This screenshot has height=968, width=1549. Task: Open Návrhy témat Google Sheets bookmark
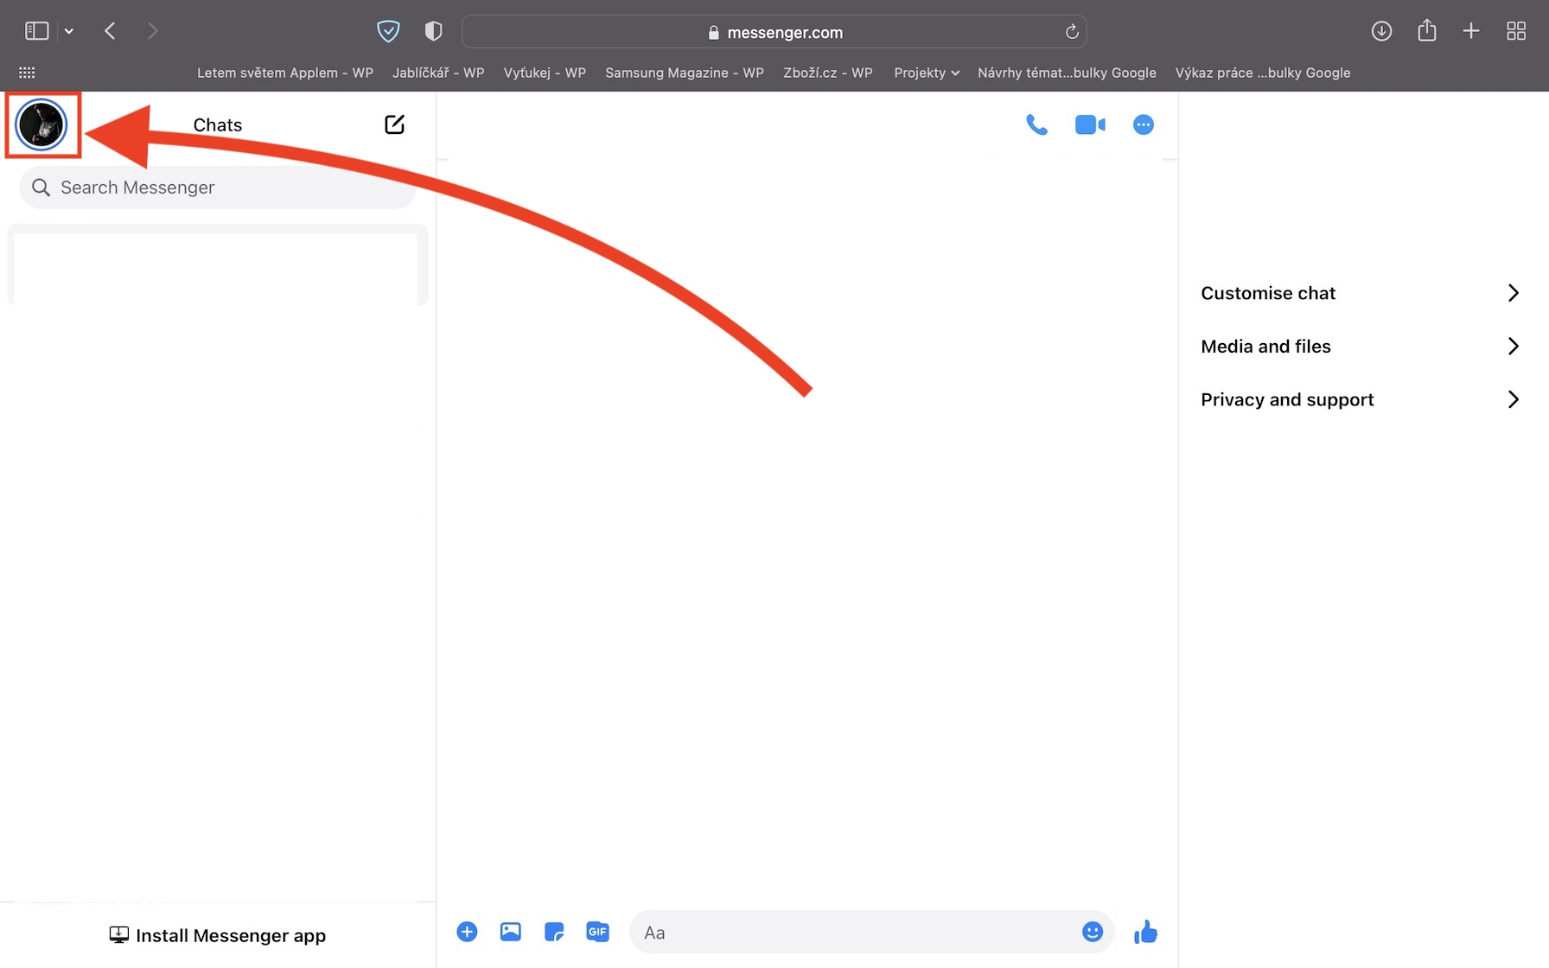tap(1067, 73)
